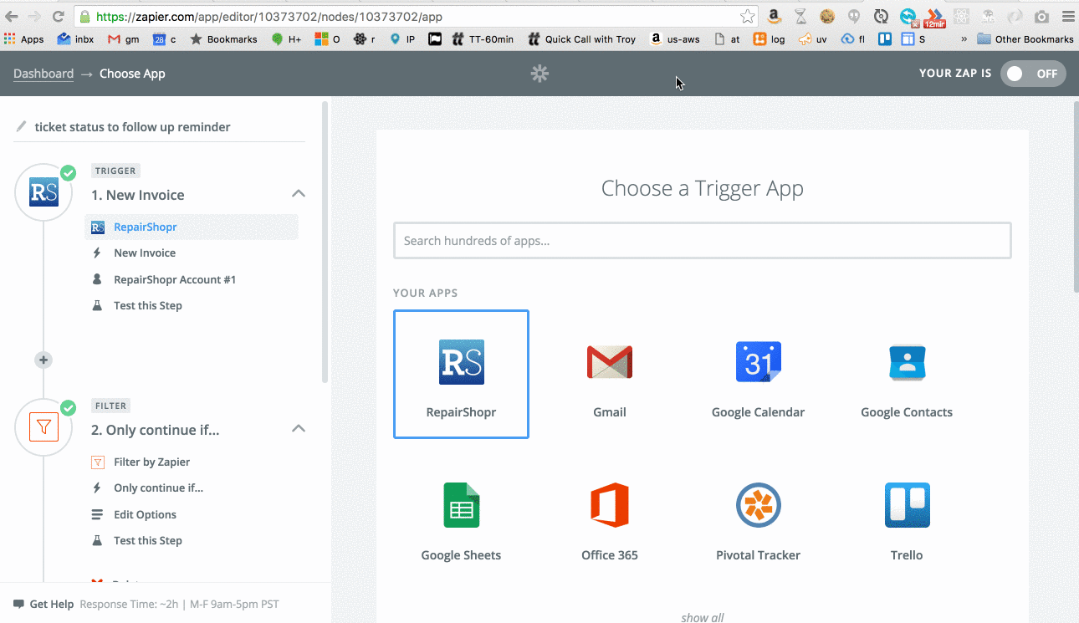Click the chat bubble icon beside Get Help
Screen dimensions: 1079x623
point(18,604)
